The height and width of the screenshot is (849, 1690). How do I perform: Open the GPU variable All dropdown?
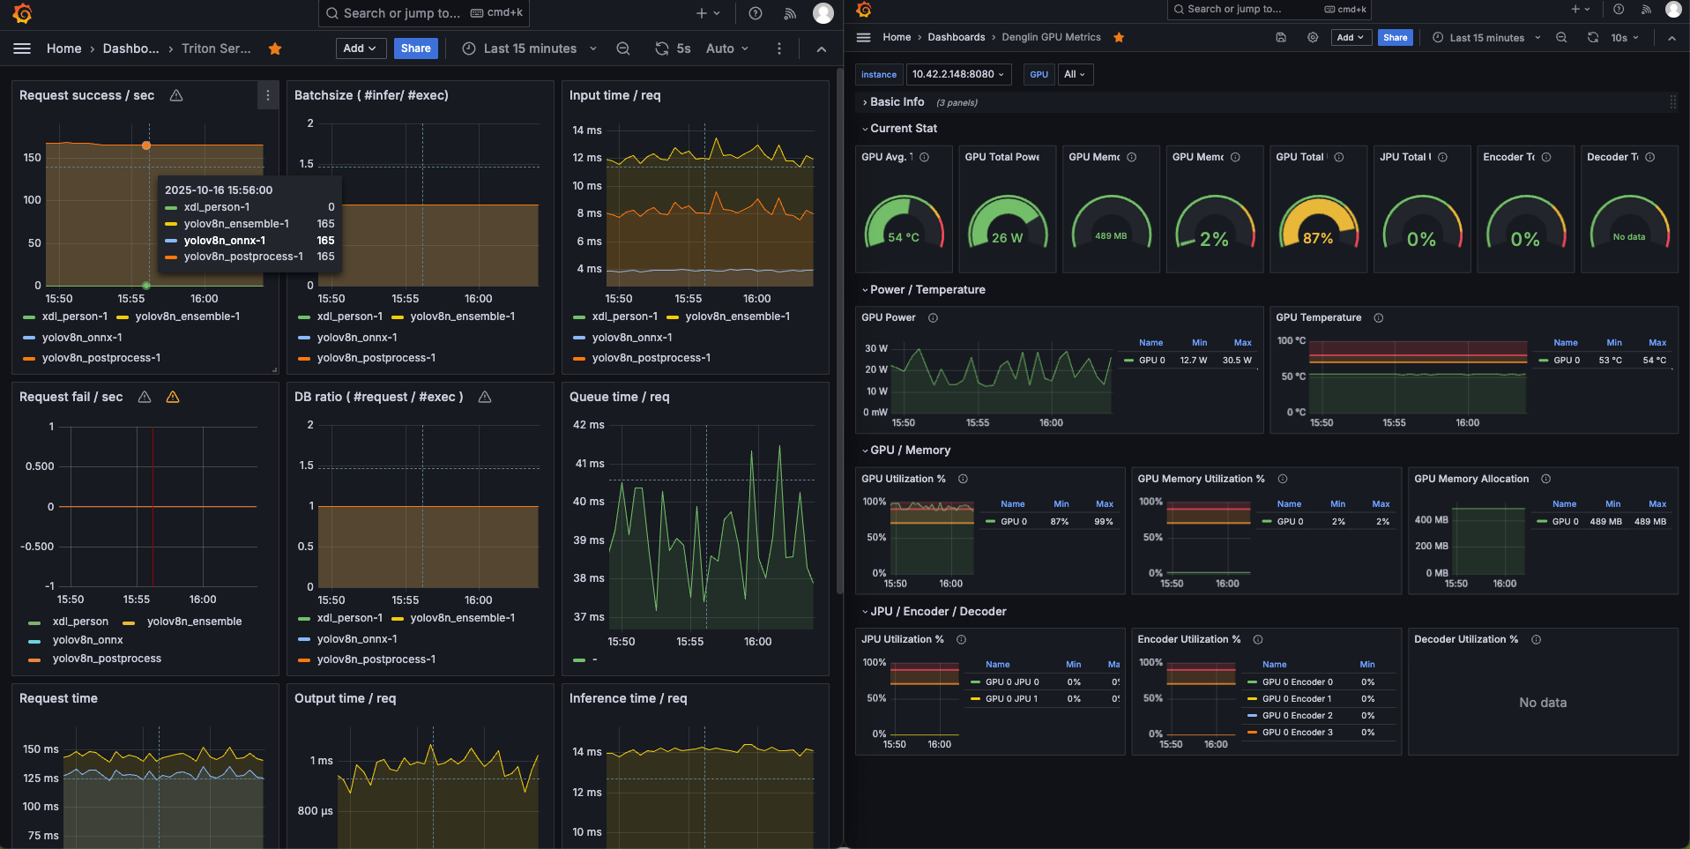pyautogui.click(x=1074, y=74)
